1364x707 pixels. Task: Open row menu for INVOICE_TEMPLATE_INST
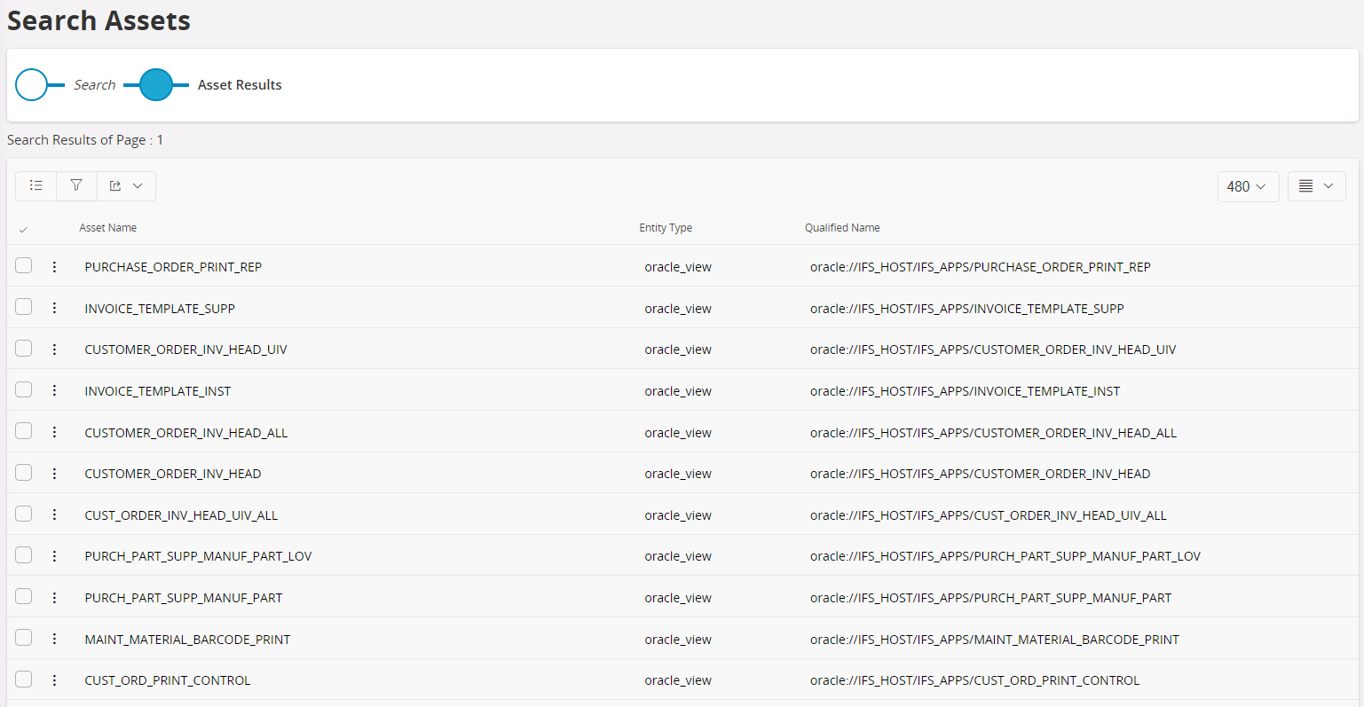pyautogui.click(x=54, y=391)
